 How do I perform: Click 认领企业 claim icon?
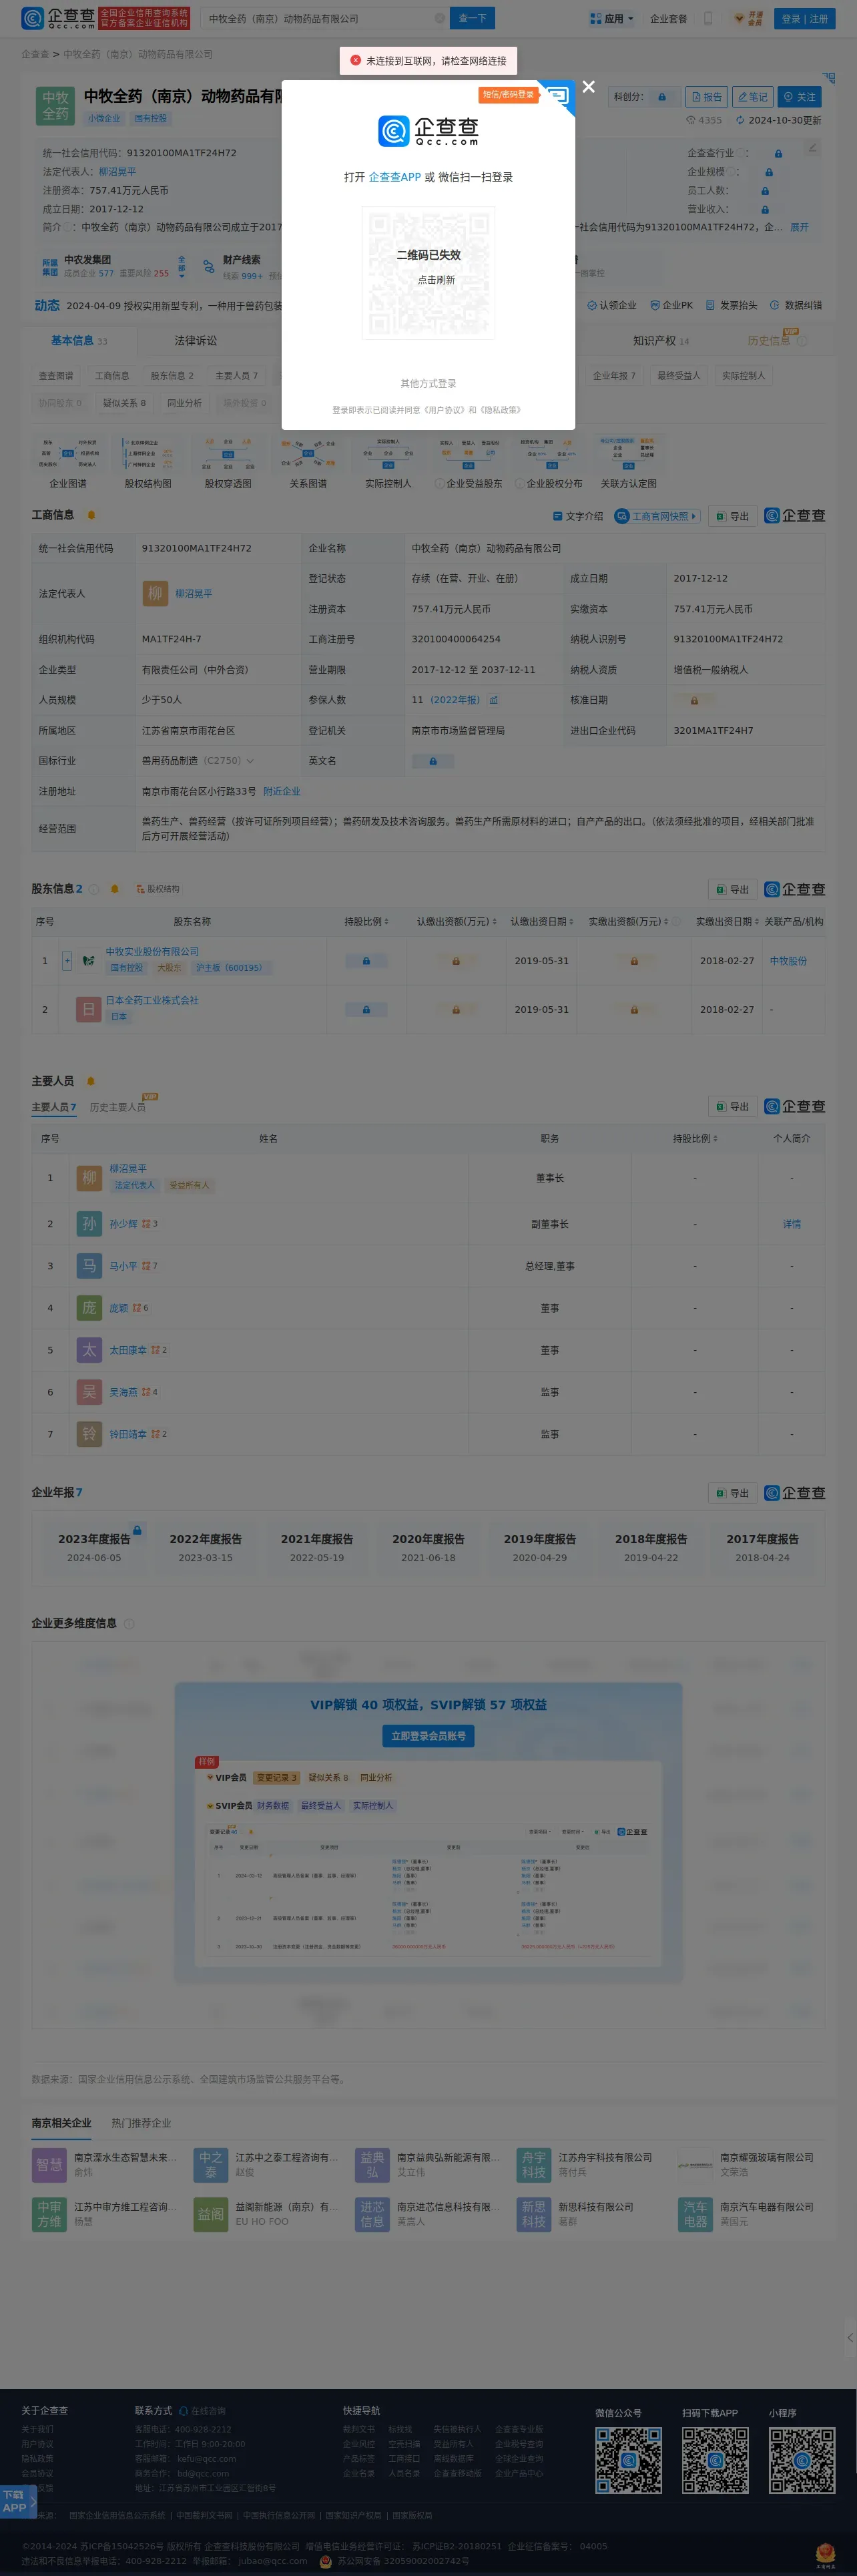(x=611, y=305)
